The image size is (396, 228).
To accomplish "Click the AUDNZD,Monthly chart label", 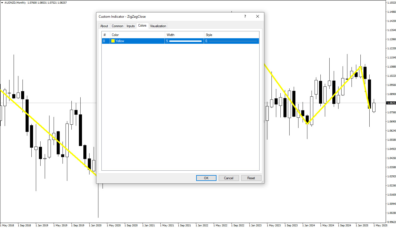I will point(15,2).
